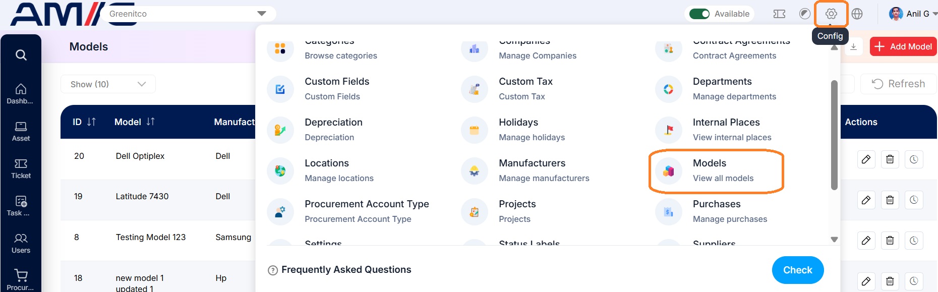938x292 pixels.
Task: Select Manufacturers in config menu
Action: 525,170
